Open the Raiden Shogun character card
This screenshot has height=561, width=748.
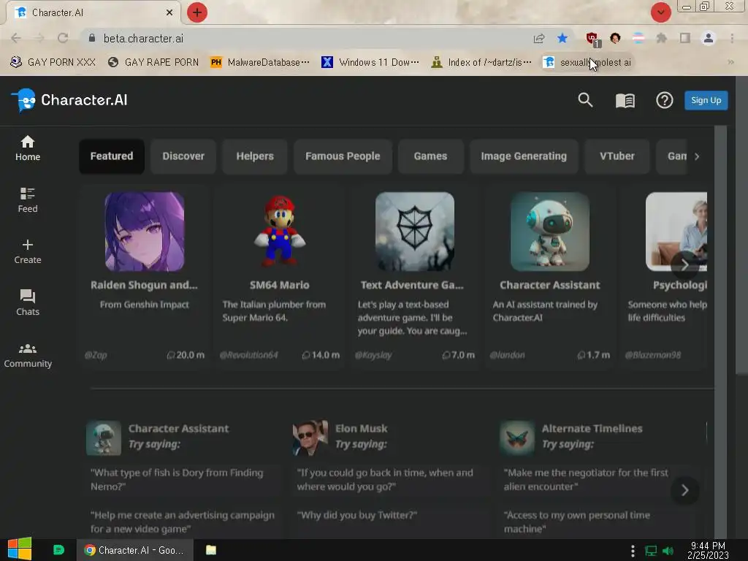pos(145,277)
